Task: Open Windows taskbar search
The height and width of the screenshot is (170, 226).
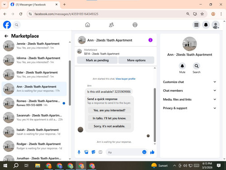Action: point(16,165)
